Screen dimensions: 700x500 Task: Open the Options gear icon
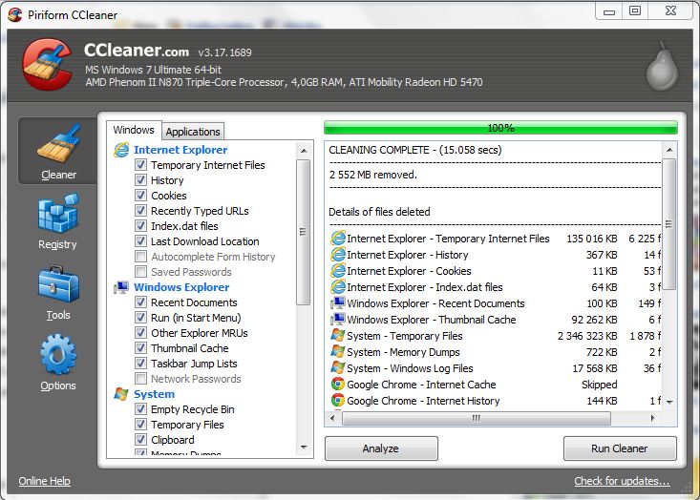[58, 355]
